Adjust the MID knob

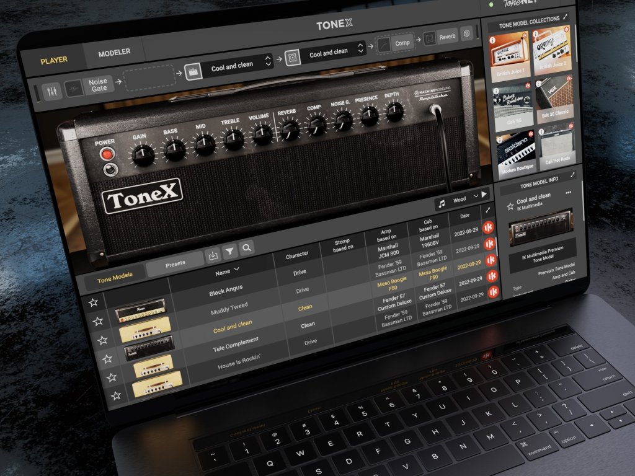click(x=205, y=144)
